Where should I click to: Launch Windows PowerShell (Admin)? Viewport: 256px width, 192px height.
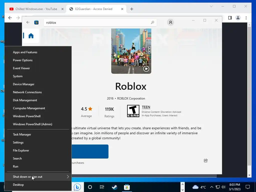coord(38,124)
